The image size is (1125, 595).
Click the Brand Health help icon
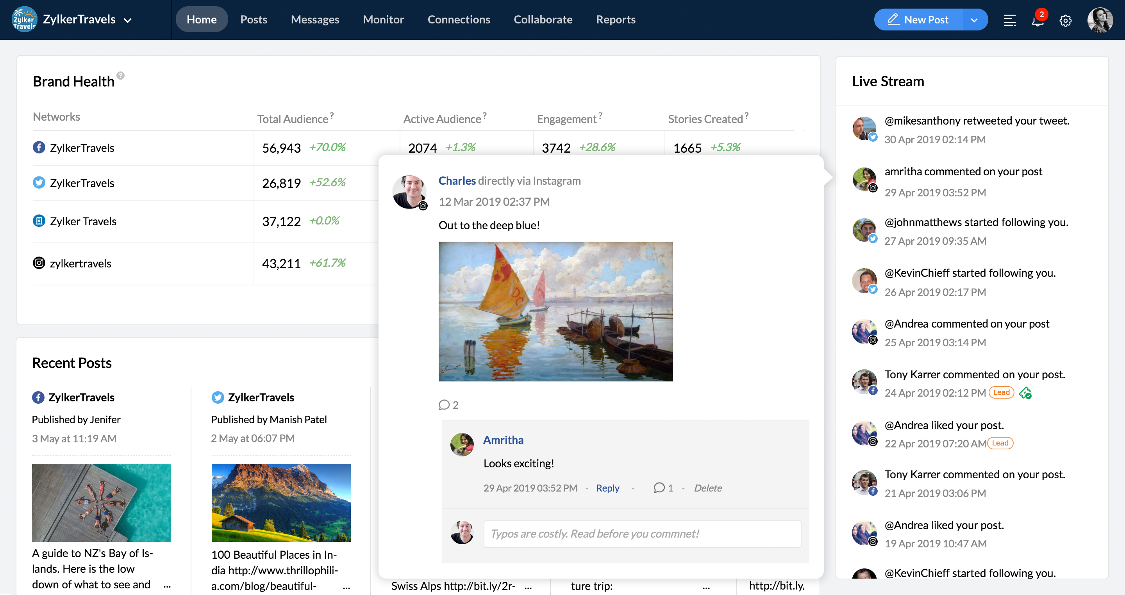[x=121, y=75]
